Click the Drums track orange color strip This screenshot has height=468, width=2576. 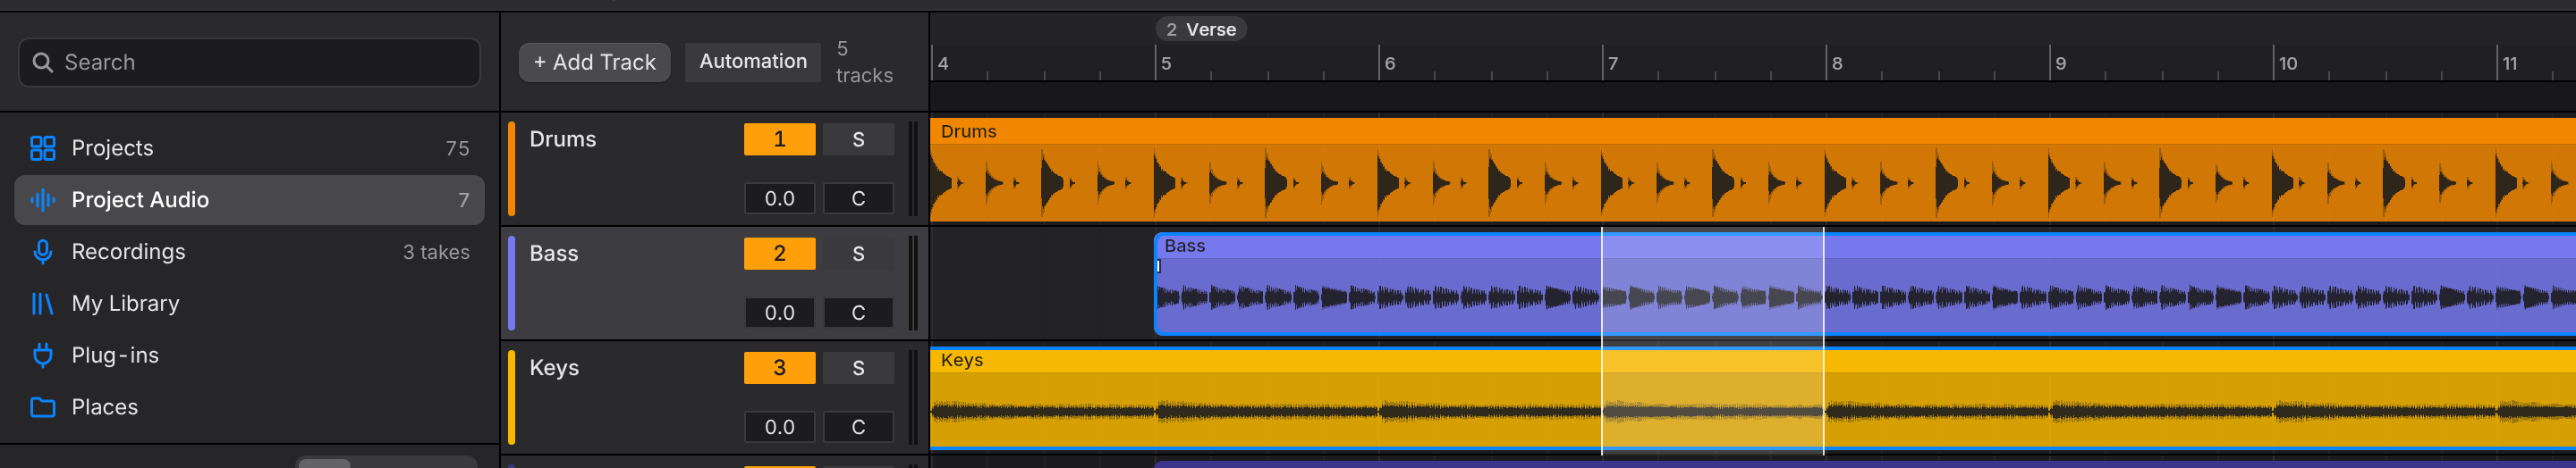coord(512,169)
